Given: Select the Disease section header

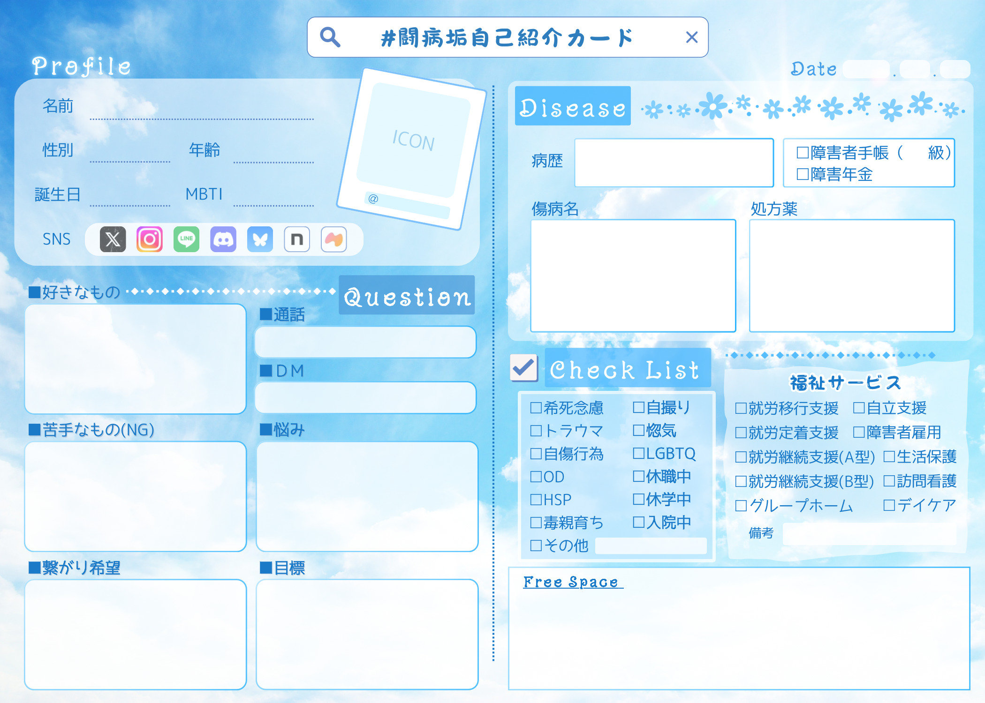Looking at the screenshot, I should [x=572, y=107].
